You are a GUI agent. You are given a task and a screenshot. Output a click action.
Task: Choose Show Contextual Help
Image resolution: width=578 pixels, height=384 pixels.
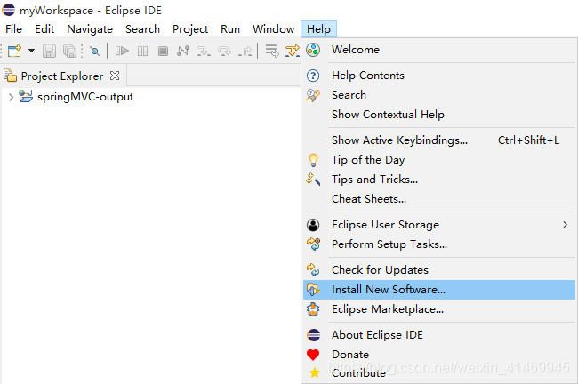point(439,115)
